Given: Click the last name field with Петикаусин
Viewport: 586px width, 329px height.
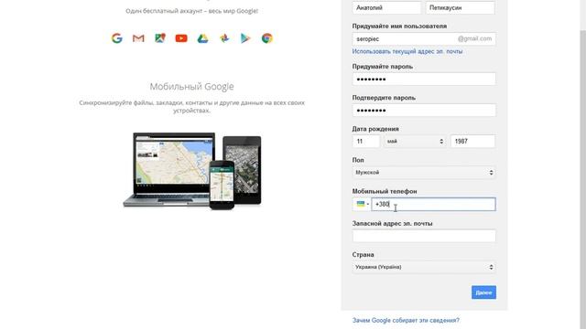Looking at the screenshot, I should (460, 8).
